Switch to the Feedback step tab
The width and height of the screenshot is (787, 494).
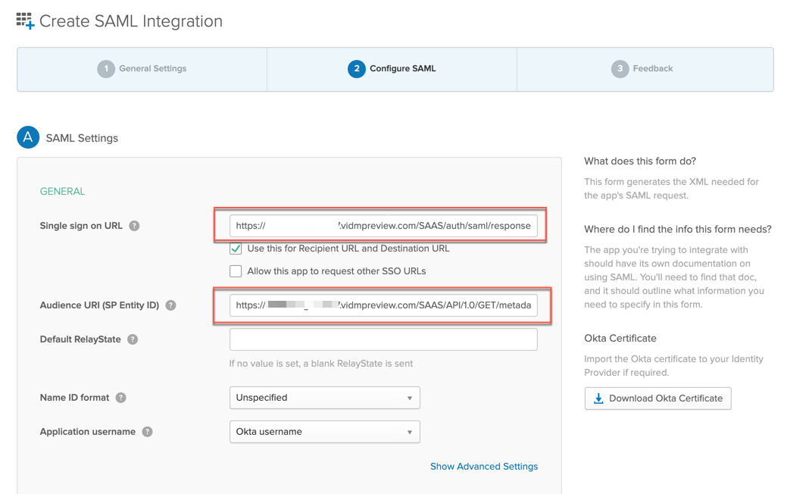coord(644,69)
